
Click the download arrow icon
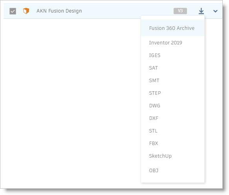201,11
